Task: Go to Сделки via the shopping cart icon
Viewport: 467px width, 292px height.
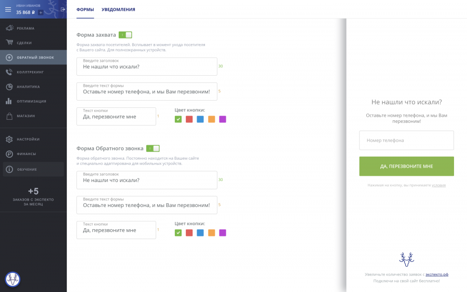Action: [9, 43]
